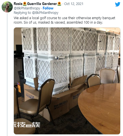Viewport: 123px width, 136px height.
Task: Open the @BkPhilanthropy handle under the name
Action: click(x=27, y=8)
